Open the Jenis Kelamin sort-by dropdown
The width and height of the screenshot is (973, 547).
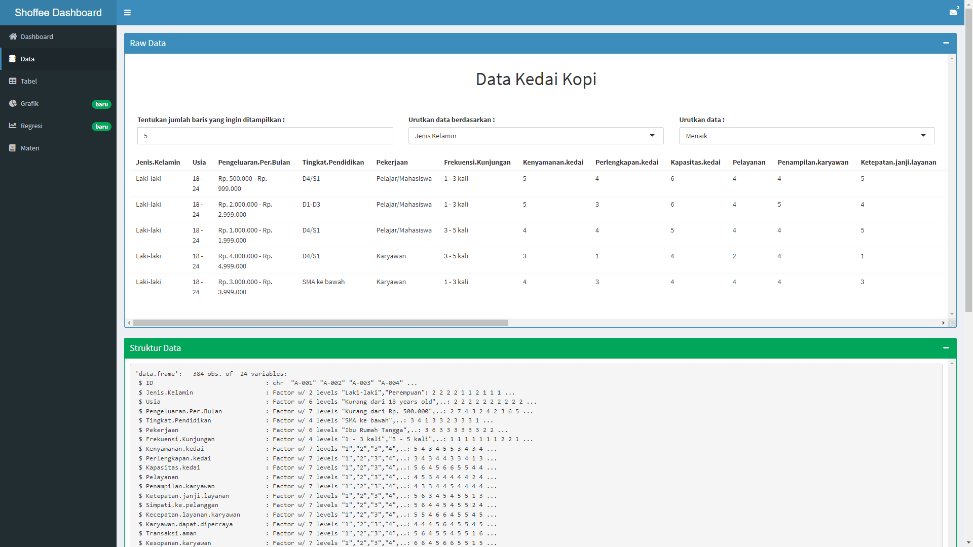pyautogui.click(x=536, y=136)
